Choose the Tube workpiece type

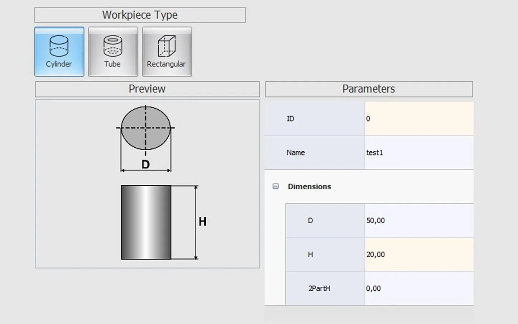[x=113, y=52]
